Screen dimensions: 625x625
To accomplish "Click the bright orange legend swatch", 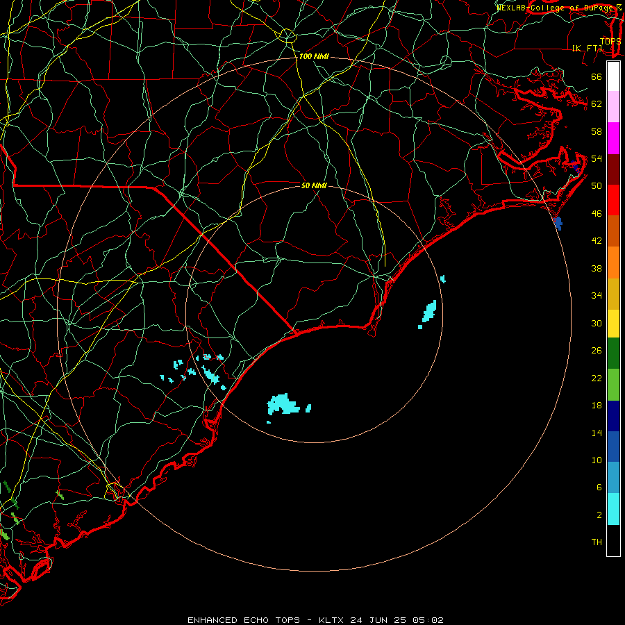I will tap(613, 262).
